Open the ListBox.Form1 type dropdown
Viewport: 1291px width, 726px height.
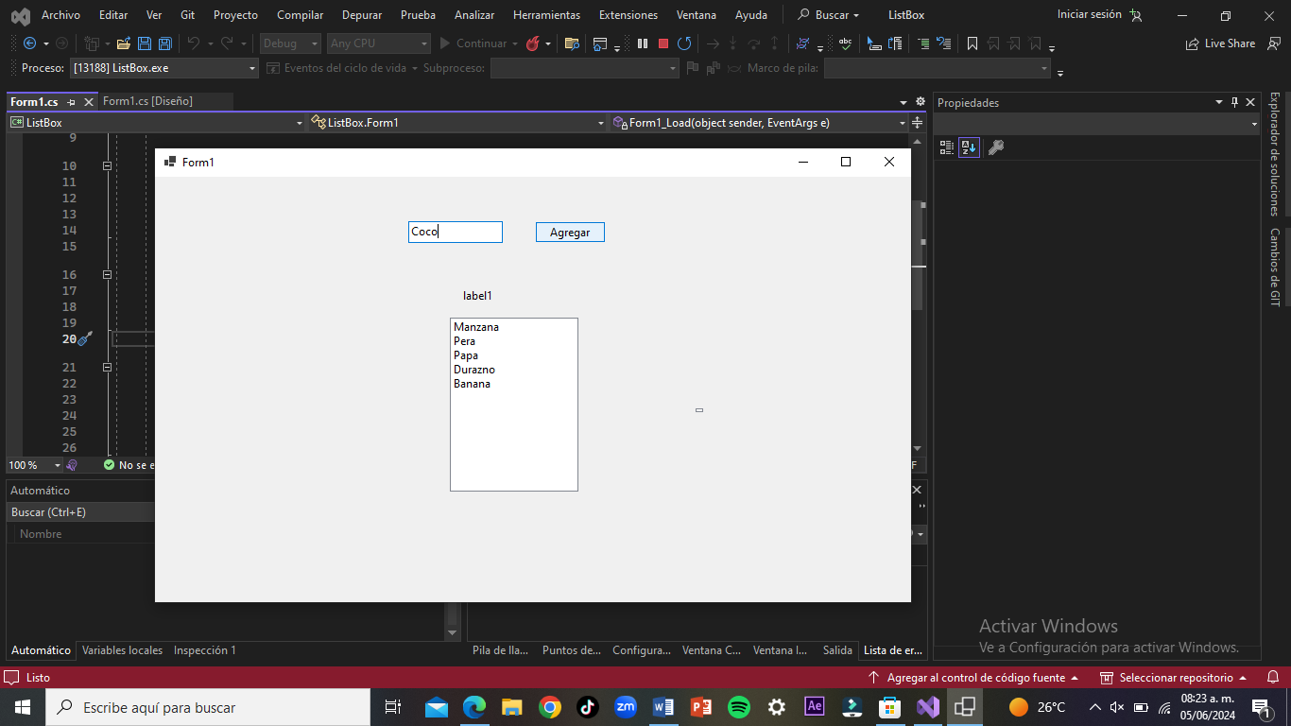pyautogui.click(x=600, y=123)
